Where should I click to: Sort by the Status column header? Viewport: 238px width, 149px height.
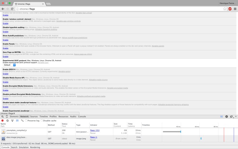(x=68, y=125)
